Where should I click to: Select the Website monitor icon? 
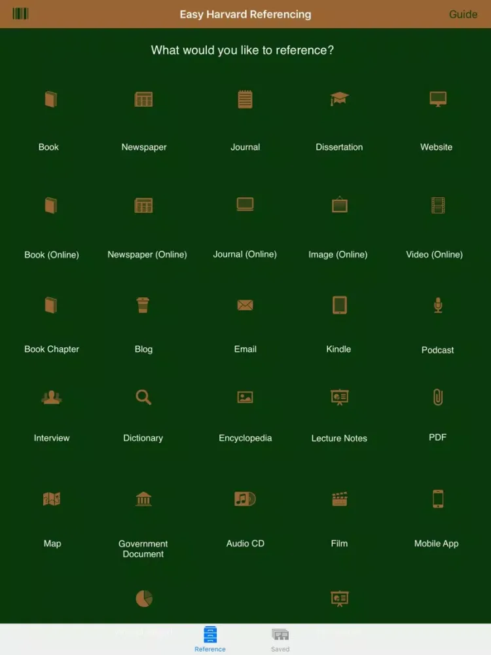click(x=438, y=100)
